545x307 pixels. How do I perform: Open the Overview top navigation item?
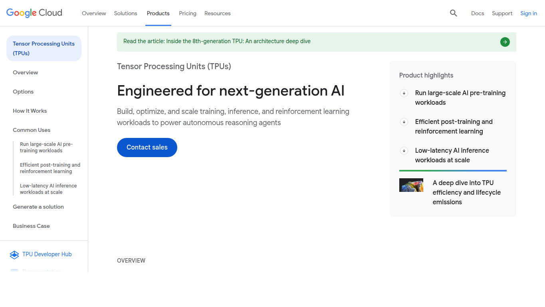click(94, 13)
